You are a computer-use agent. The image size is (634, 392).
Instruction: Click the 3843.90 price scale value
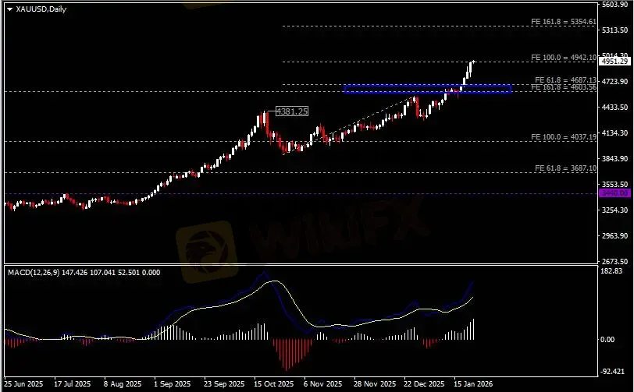point(615,159)
